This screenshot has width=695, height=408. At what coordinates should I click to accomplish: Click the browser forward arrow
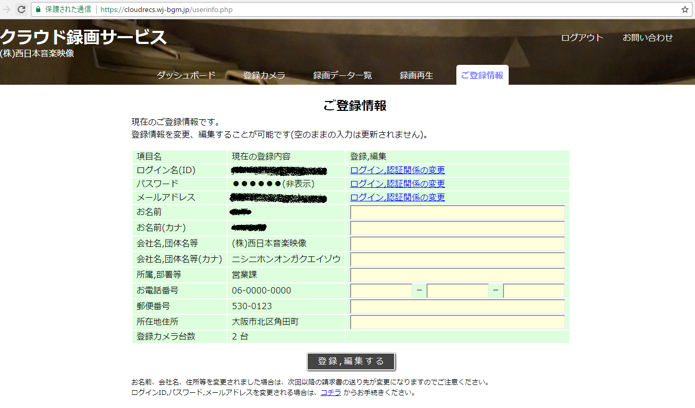click(7, 9)
